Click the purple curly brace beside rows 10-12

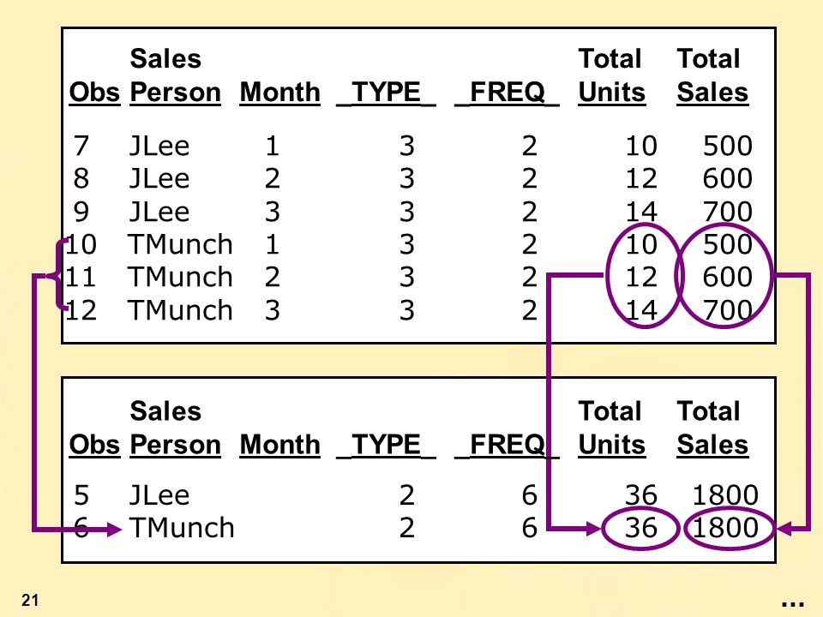[x=59, y=275]
